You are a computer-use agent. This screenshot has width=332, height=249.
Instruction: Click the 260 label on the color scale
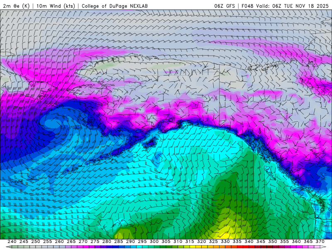point(59,242)
